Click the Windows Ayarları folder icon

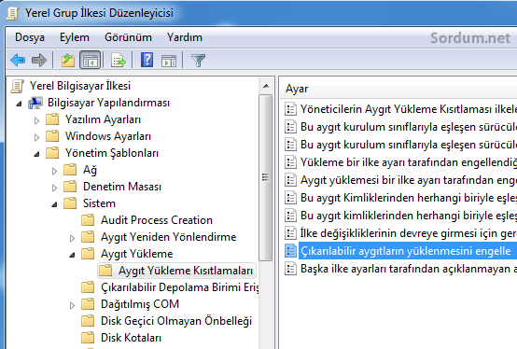(52, 136)
